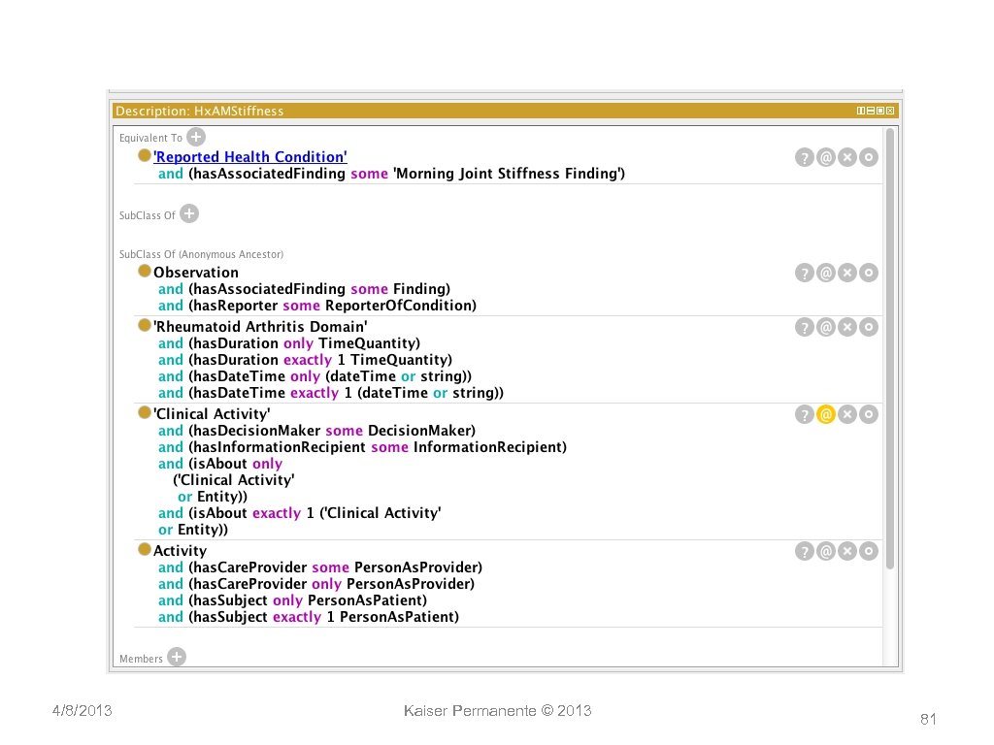Click question-mark icon on 'Clinical Activity' row
Screen dimensions: 994x745
[805, 415]
